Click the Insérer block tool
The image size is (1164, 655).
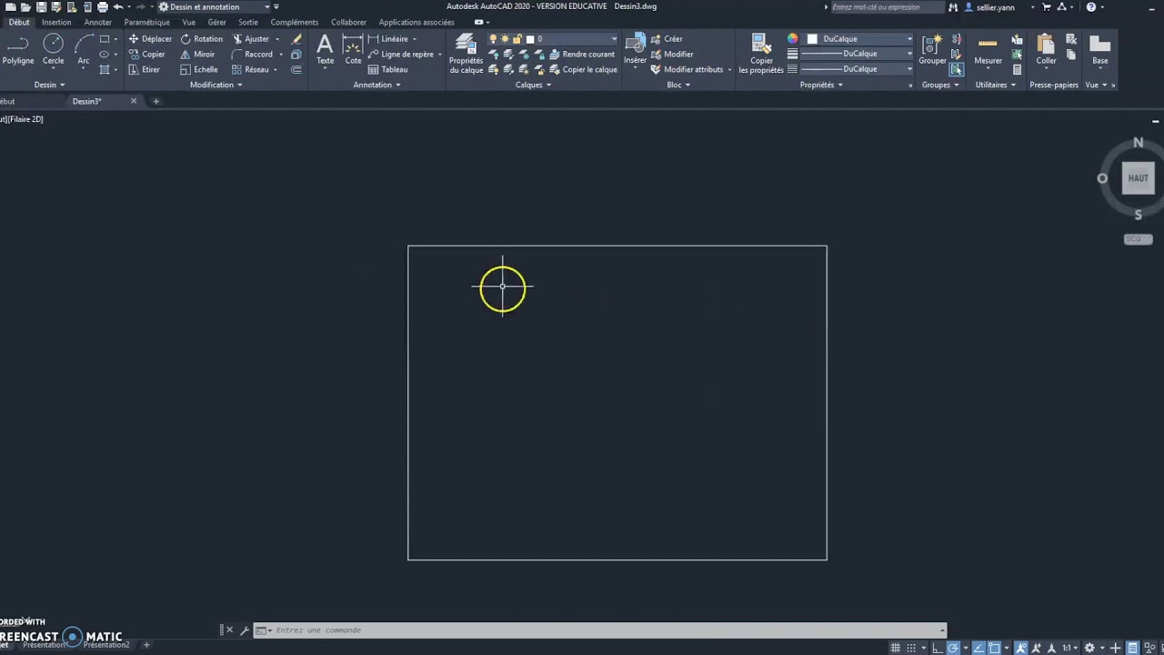pos(635,49)
